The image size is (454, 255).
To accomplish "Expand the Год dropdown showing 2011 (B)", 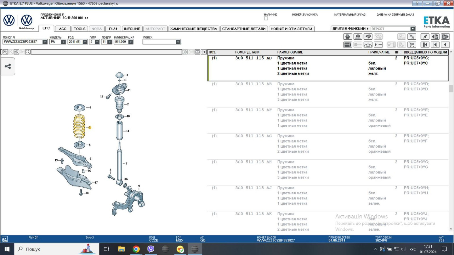I will tap(85, 42).
